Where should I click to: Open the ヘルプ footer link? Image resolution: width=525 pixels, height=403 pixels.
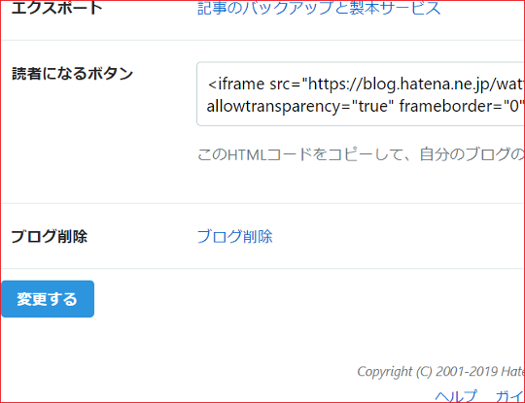coord(456,396)
